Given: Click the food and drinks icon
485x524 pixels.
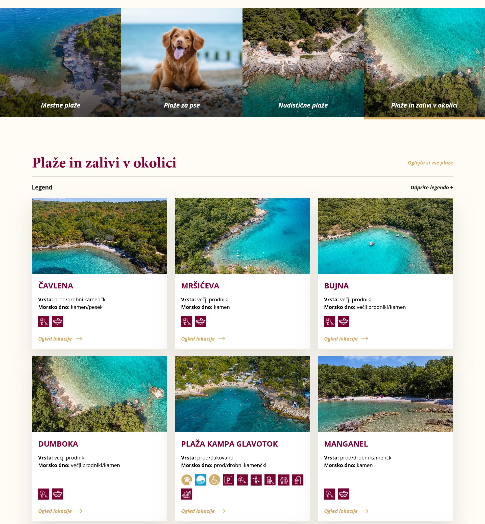Looking at the screenshot, I should coord(187,494).
